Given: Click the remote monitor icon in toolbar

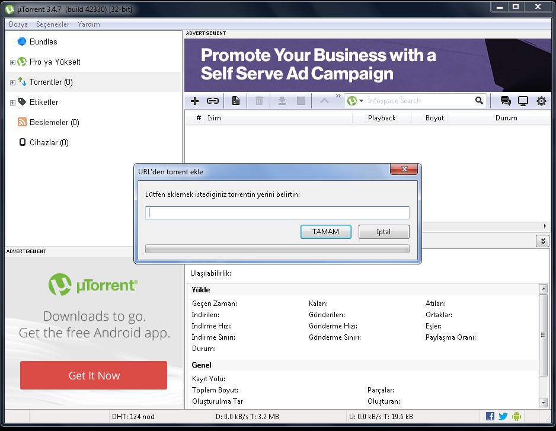Looking at the screenshot, I should coord(523,101).
